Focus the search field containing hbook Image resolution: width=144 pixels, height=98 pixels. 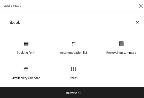coord(72,22)
